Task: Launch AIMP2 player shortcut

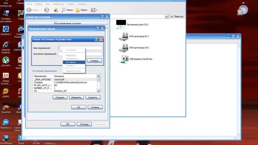Action: point(6,93)
